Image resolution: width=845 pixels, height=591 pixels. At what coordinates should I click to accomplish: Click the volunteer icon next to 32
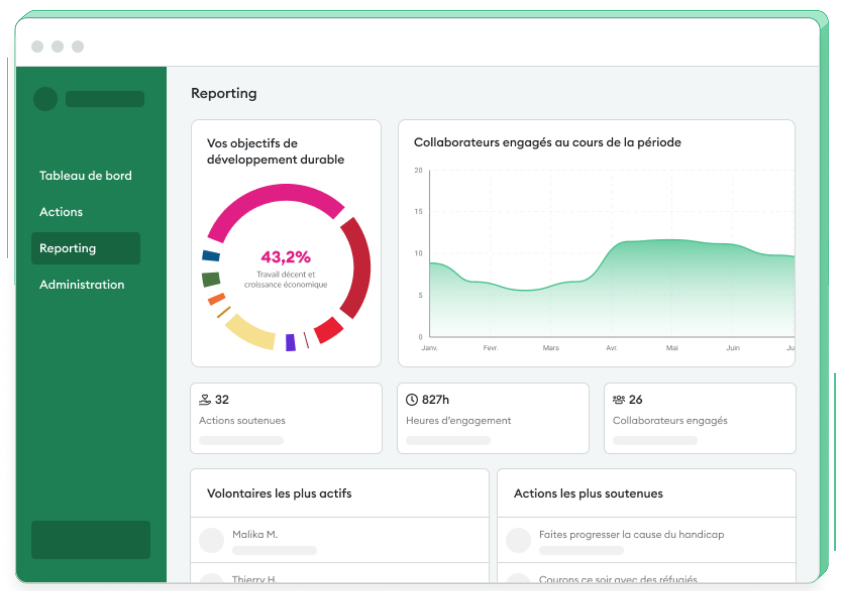(x=206, y=399)
